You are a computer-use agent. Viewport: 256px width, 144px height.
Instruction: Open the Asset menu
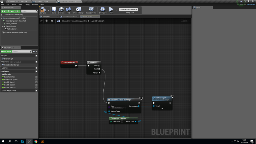pyautogui.click(x=14, y=5)
